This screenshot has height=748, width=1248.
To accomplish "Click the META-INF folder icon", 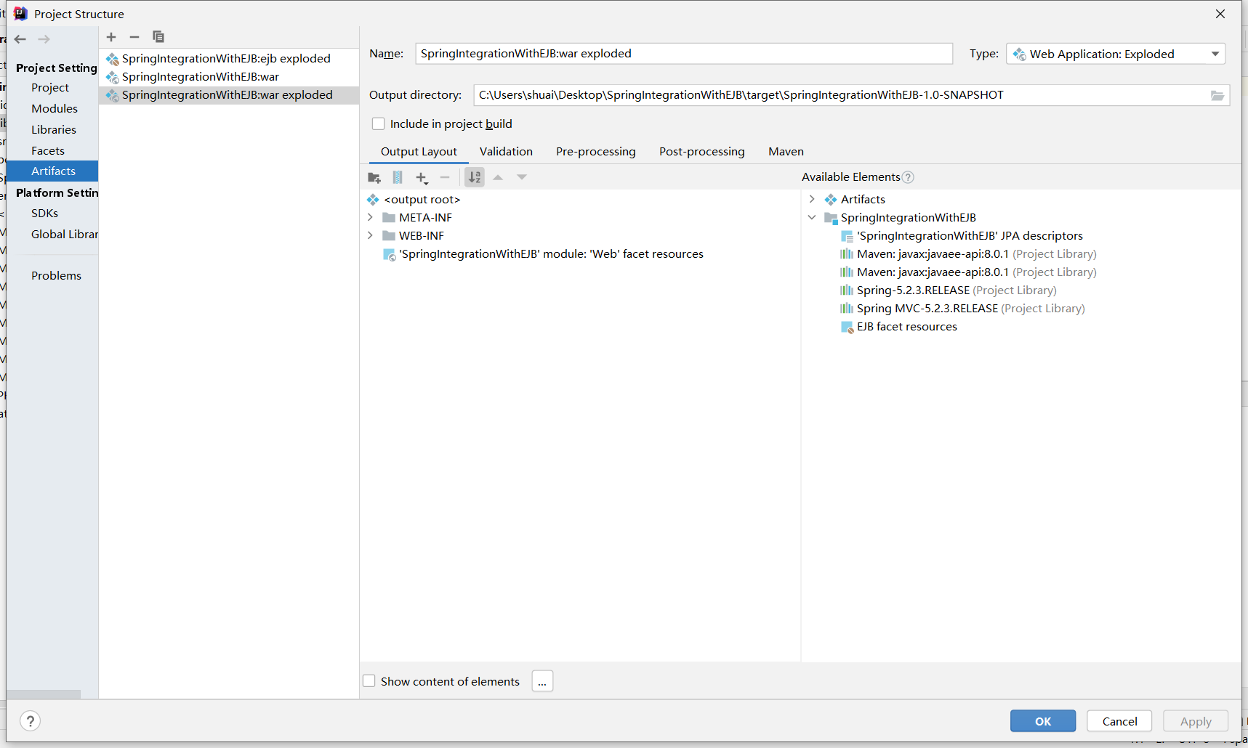I will coord(389,218).
